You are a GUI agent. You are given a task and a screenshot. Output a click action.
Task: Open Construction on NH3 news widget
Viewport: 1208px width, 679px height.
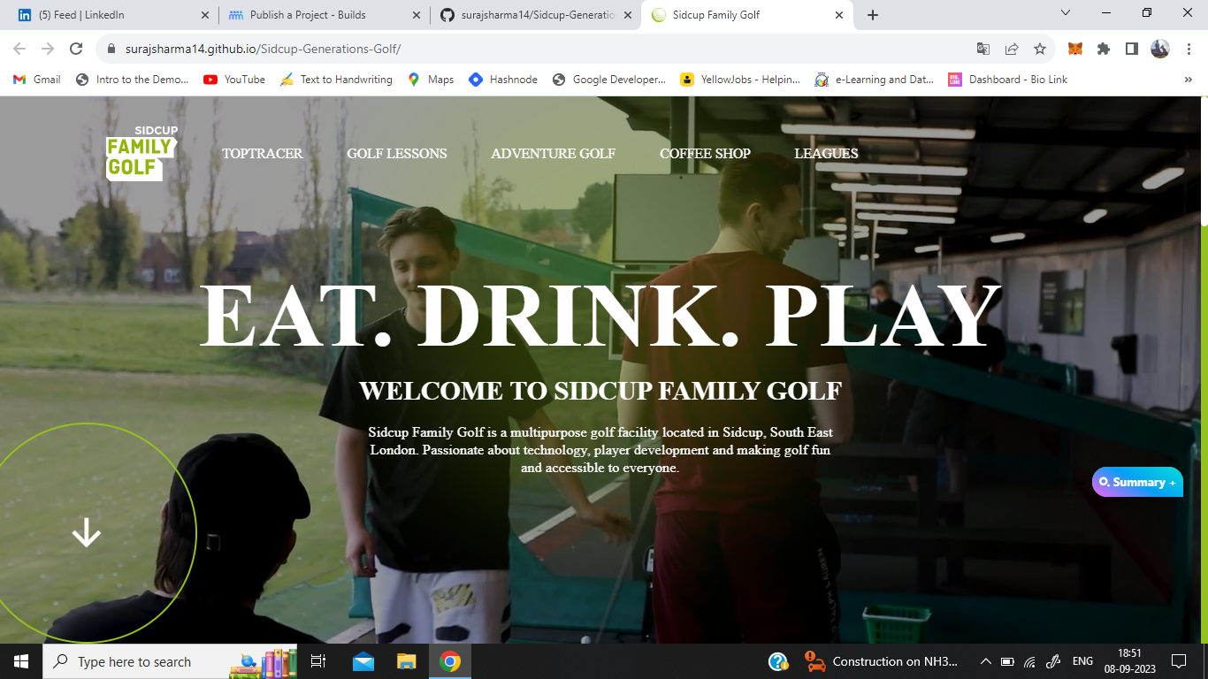pos(882,661)
